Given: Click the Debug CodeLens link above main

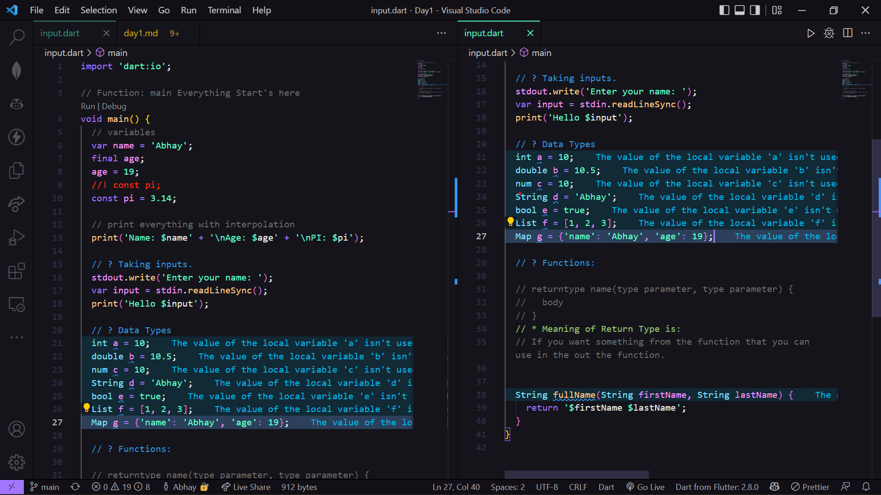Looking at the screenshot, I should (114, 106).
